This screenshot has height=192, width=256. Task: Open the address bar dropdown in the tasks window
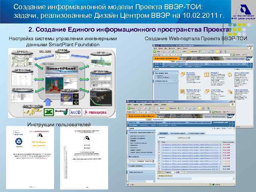point(210,112)
